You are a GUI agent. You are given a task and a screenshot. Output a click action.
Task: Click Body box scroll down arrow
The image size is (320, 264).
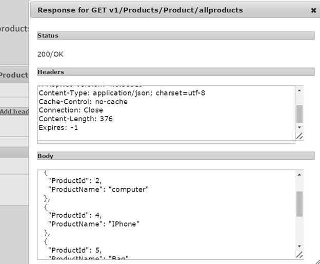299,246
